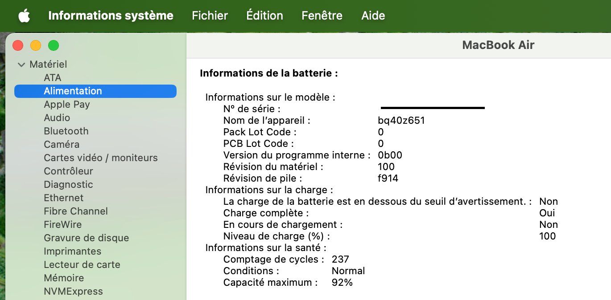The image size is (611, 300).
Task: Click the Pack Lot Code label
Action: tap(260, 132)
